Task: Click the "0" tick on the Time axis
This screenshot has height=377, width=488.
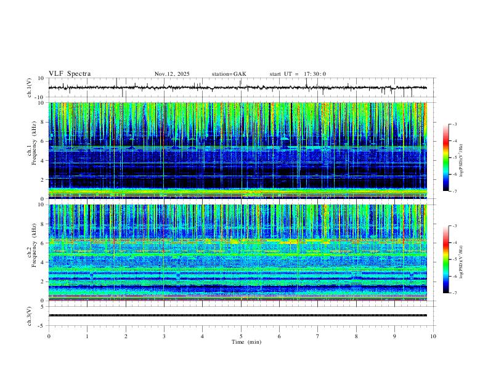Action: 49,336
